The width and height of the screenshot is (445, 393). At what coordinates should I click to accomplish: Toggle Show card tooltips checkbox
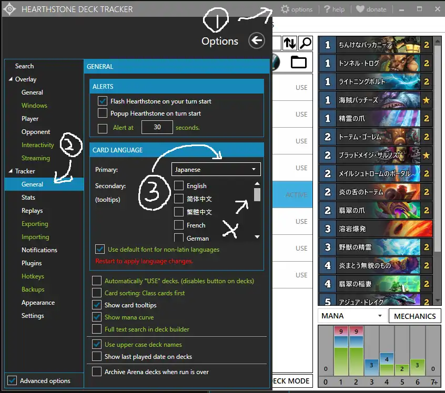click(x=97, y=305)
